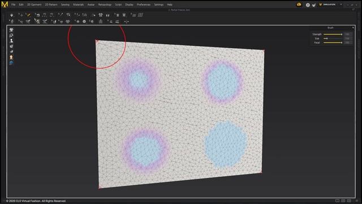The height and width of the screenshot is (204, 362).
Task: Click the blue sphere icon in viewport sidebar
Action: pyautogui.click(x=11, y=63)
